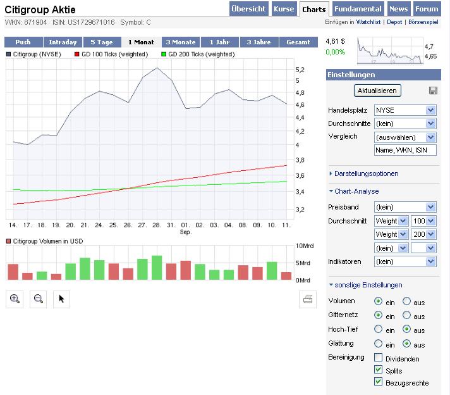The width and height of the screenshot is (450, 395).
Task: Click the zoom out magnifier icon
Action: 38,299
